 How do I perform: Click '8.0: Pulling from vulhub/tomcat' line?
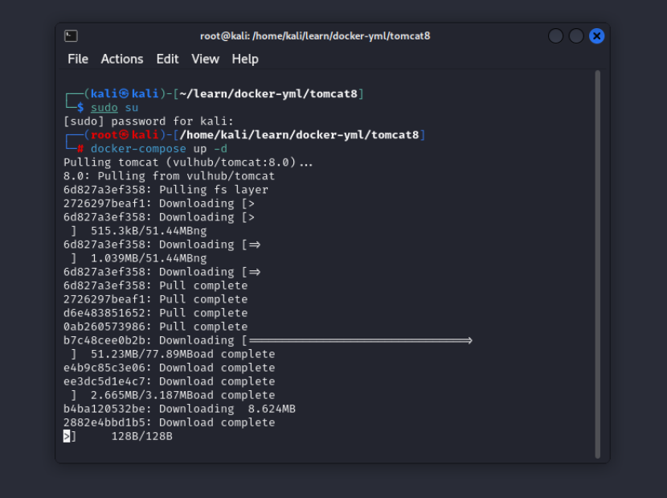click(170, 176)
